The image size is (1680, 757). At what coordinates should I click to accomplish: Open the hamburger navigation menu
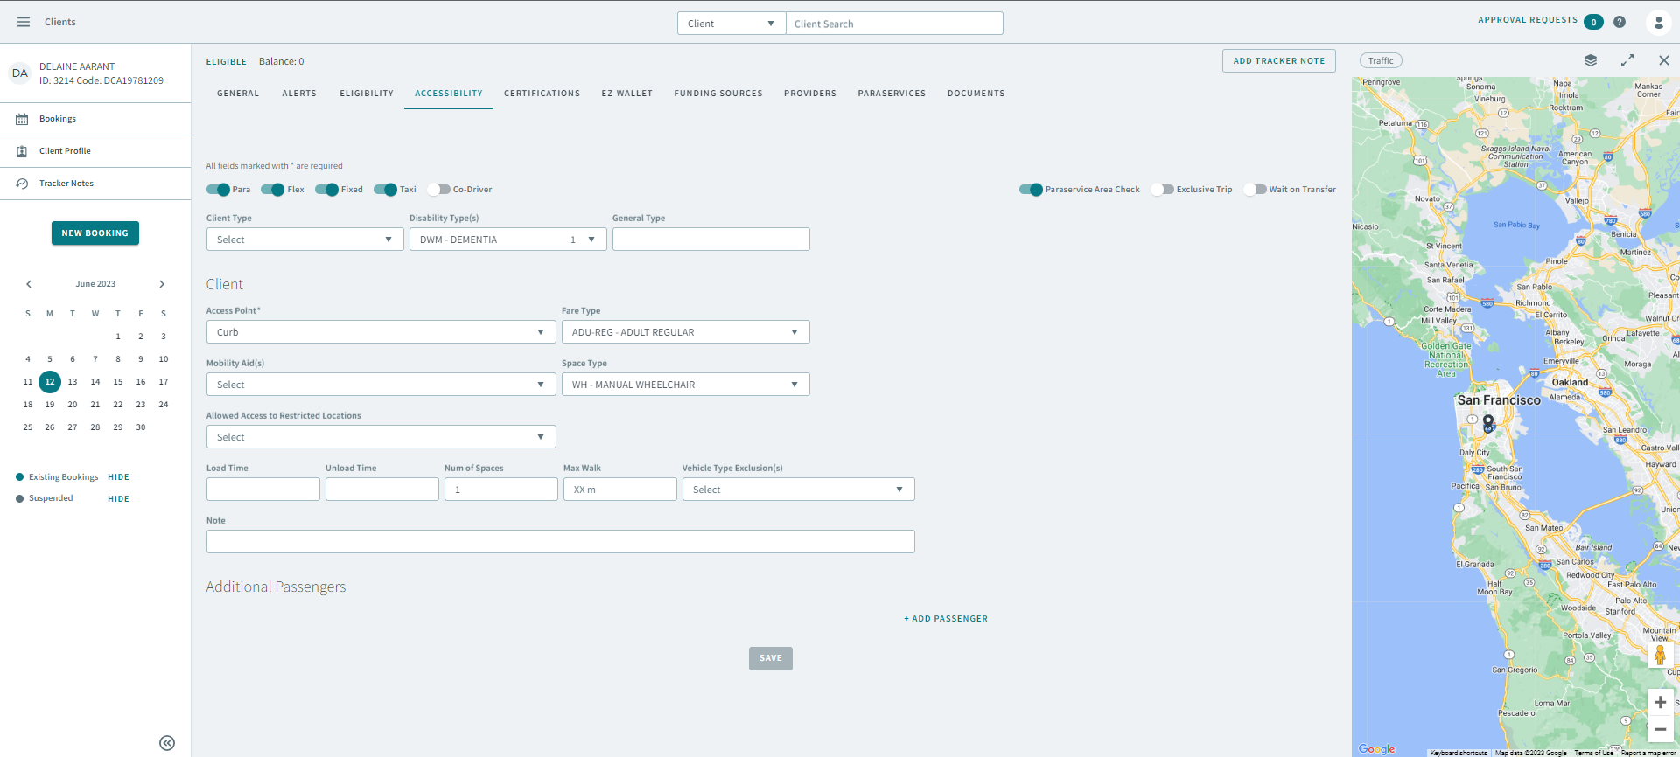click(24, 22)
